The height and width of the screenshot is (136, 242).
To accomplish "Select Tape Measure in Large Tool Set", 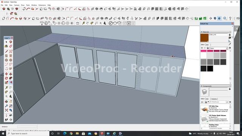I will (6, 88).
